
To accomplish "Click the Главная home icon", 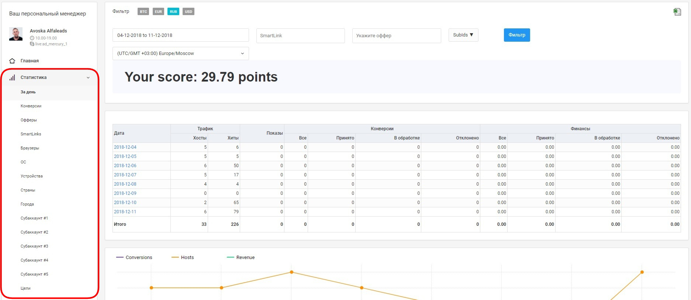I will point(12,61).
